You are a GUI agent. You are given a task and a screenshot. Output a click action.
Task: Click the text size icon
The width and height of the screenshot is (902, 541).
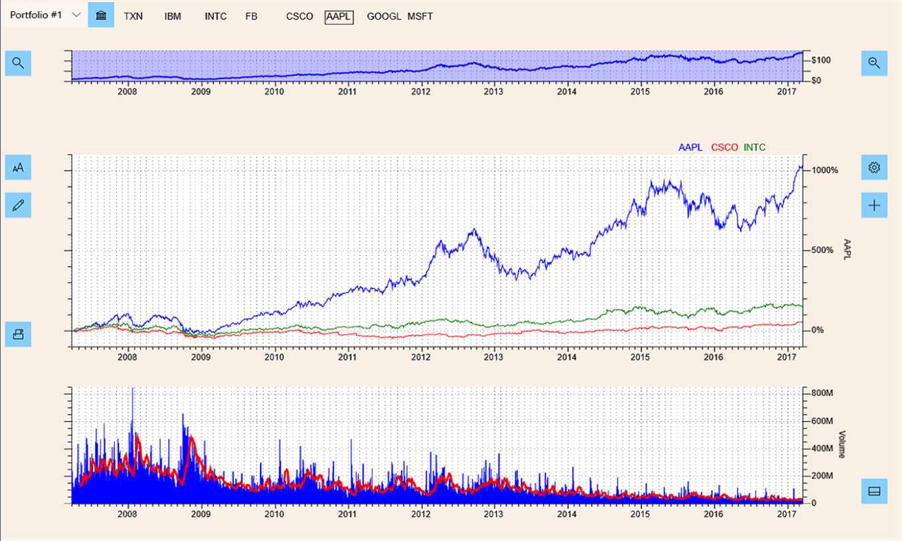18,168
